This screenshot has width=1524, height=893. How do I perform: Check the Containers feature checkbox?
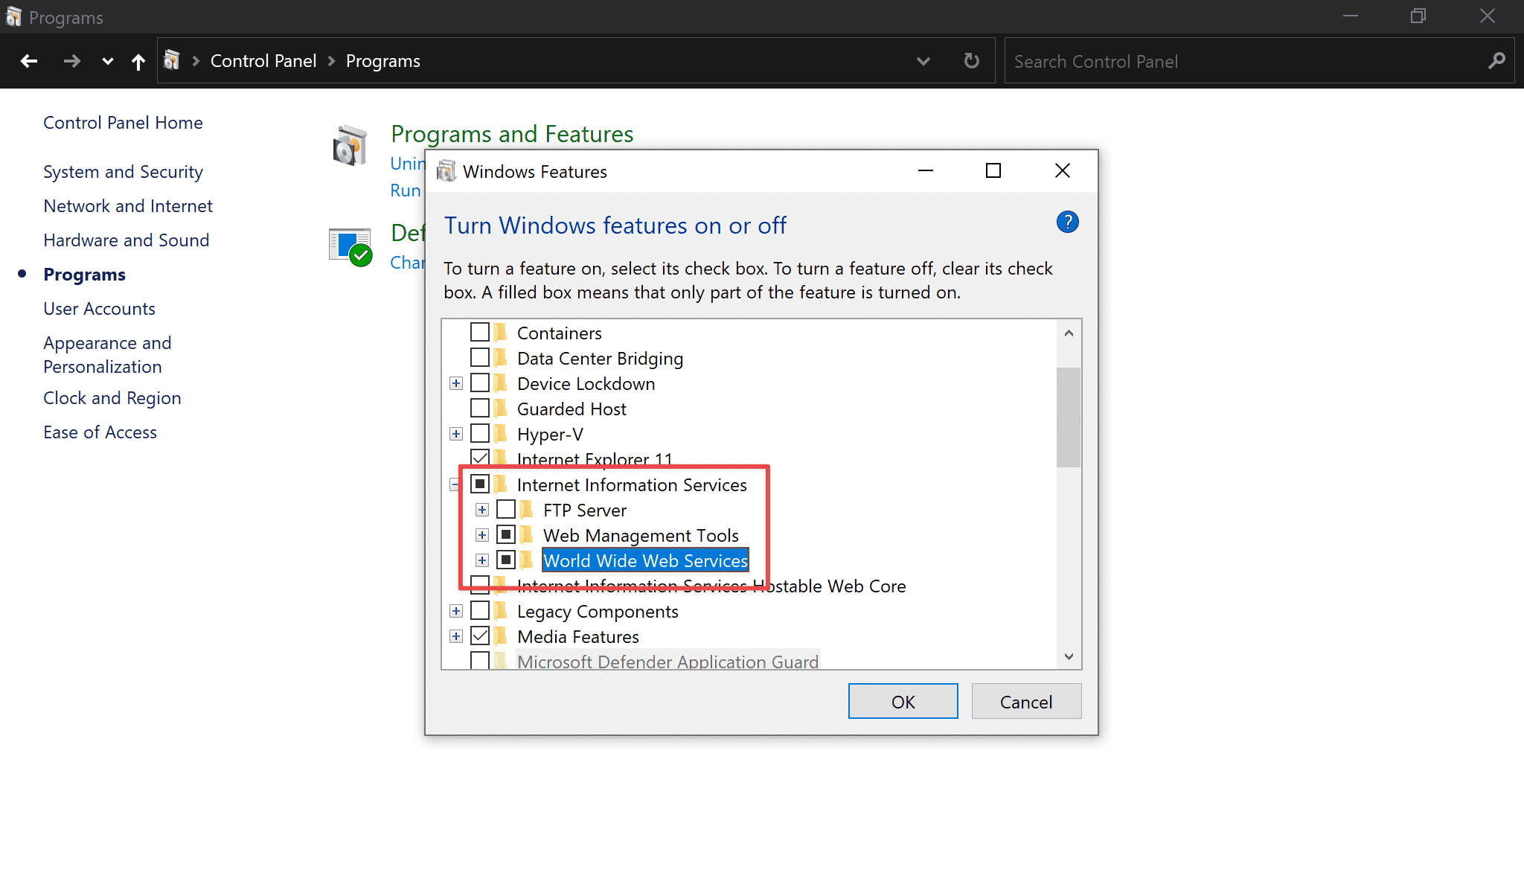tap(480, 332)
